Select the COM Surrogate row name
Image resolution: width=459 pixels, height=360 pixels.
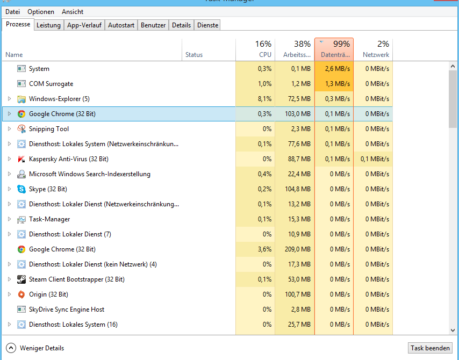pyautogui.click(x=51, y=84)
